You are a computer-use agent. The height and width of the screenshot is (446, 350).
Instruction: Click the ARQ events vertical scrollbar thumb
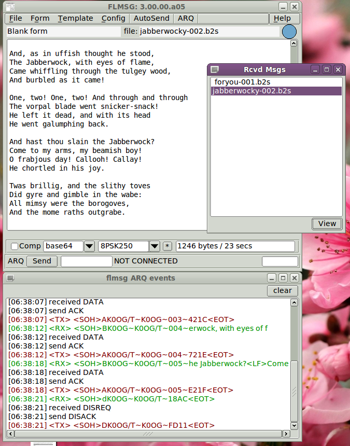point(295,391)
